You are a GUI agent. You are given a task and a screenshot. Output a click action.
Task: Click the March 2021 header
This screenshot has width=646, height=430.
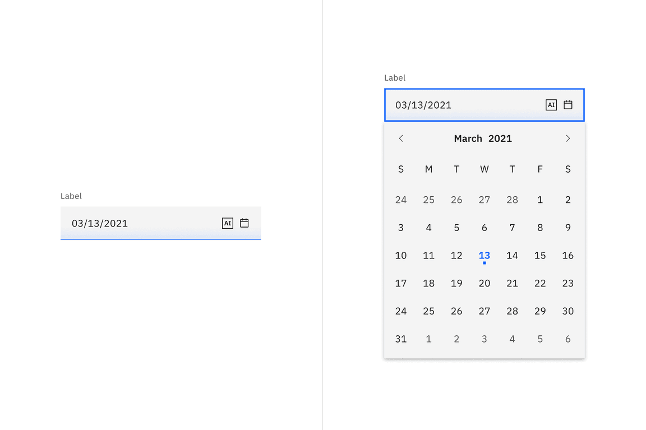[483, 138]
